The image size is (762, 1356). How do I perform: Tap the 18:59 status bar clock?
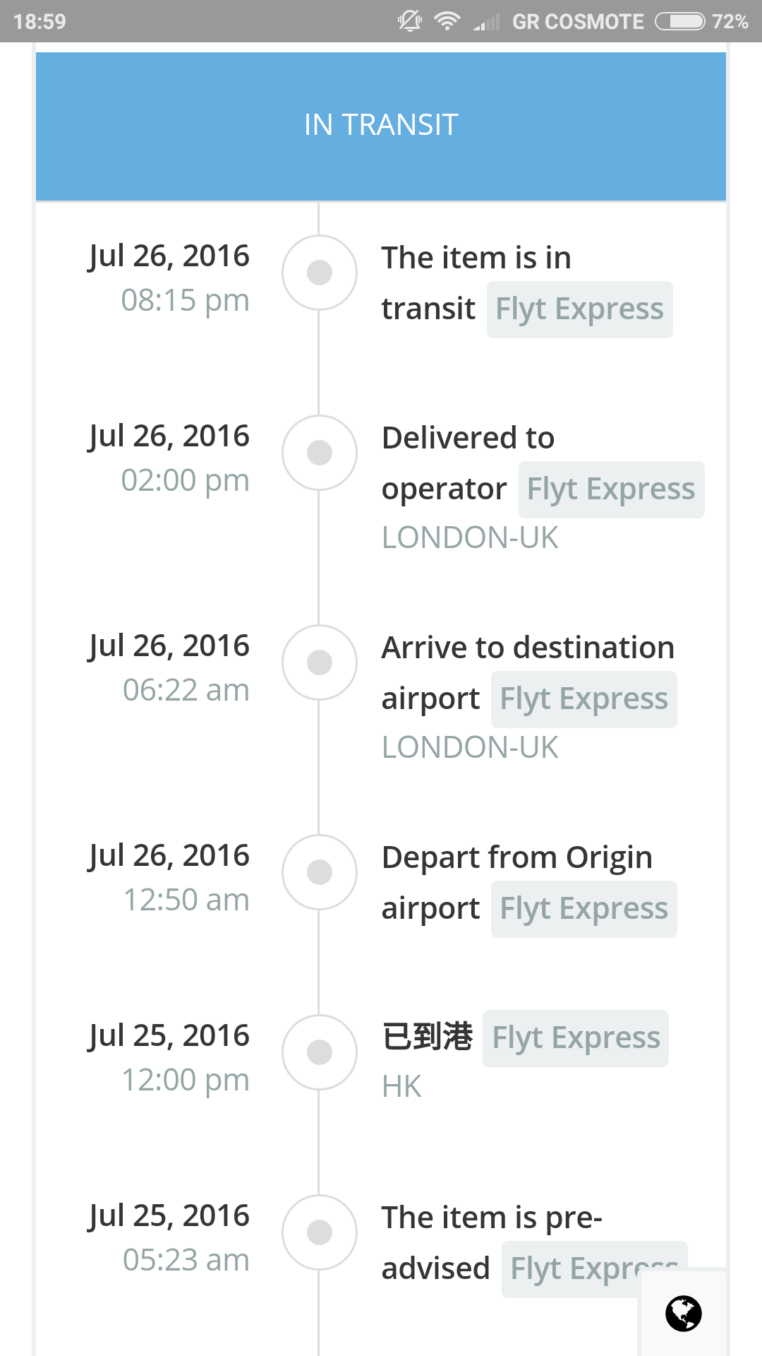40,21
